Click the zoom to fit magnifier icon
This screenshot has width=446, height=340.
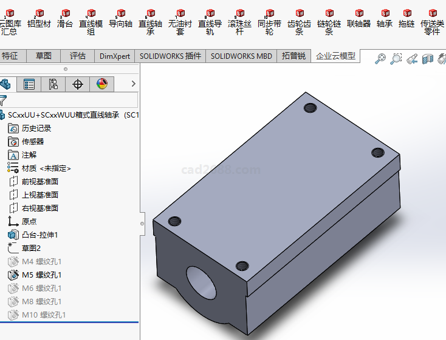coord(380,59)
